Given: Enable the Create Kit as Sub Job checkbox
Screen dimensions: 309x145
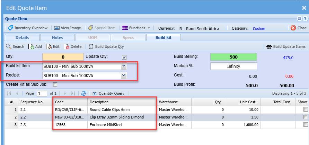Looking at the screenshot, I should click(x=55, y=84).
